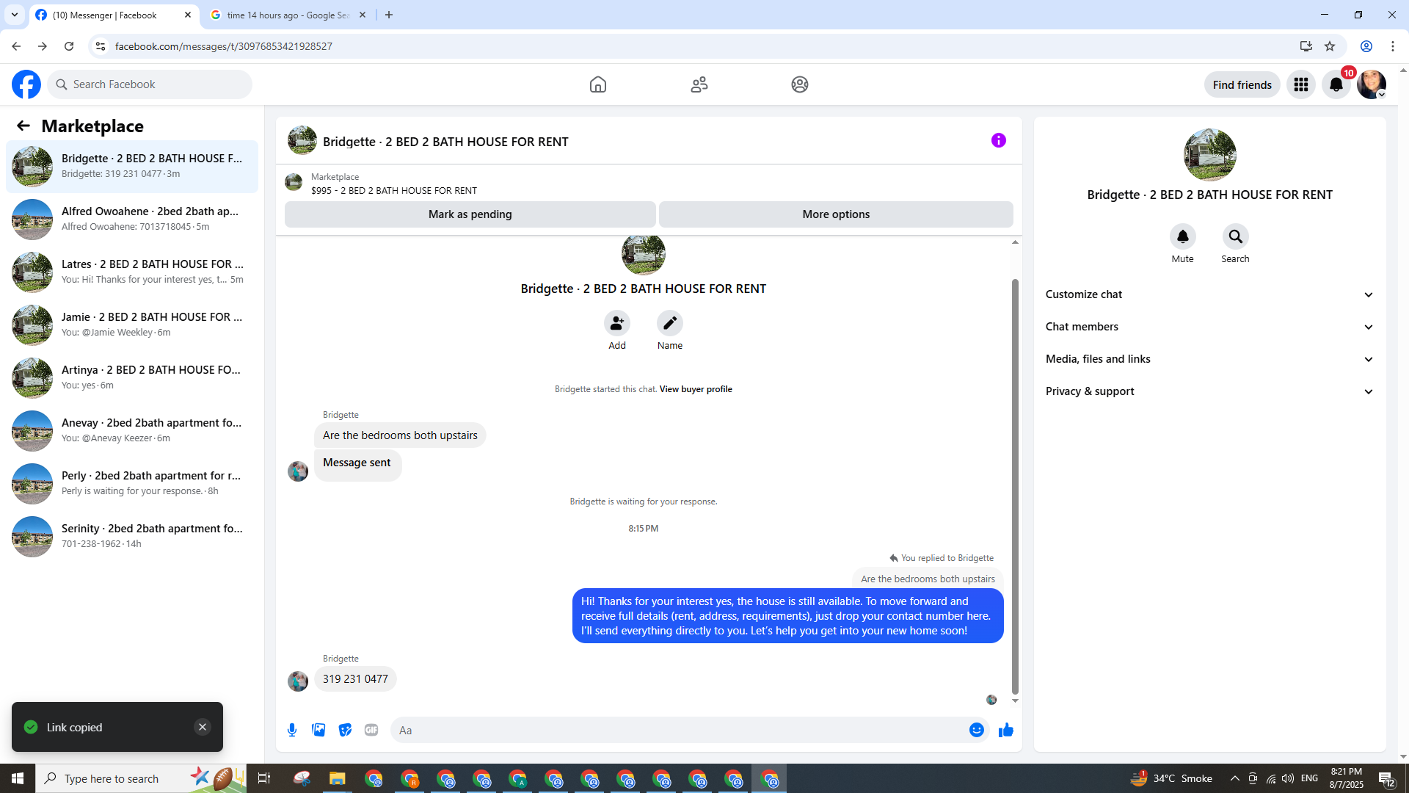This screenshot has width=1409, height=793.
Task: Open account profile picture menu
Action: coord(1372,84)
